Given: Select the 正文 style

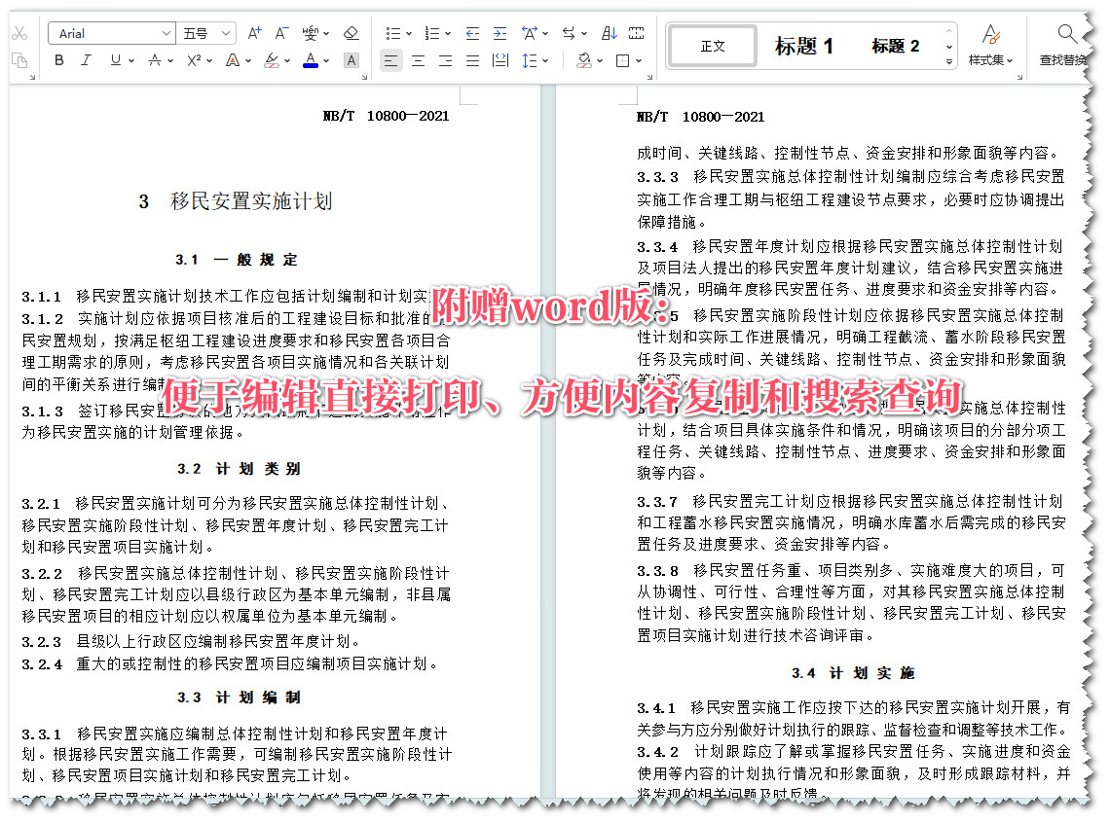Looking at the screenshot, I should (x=712, y=45).
